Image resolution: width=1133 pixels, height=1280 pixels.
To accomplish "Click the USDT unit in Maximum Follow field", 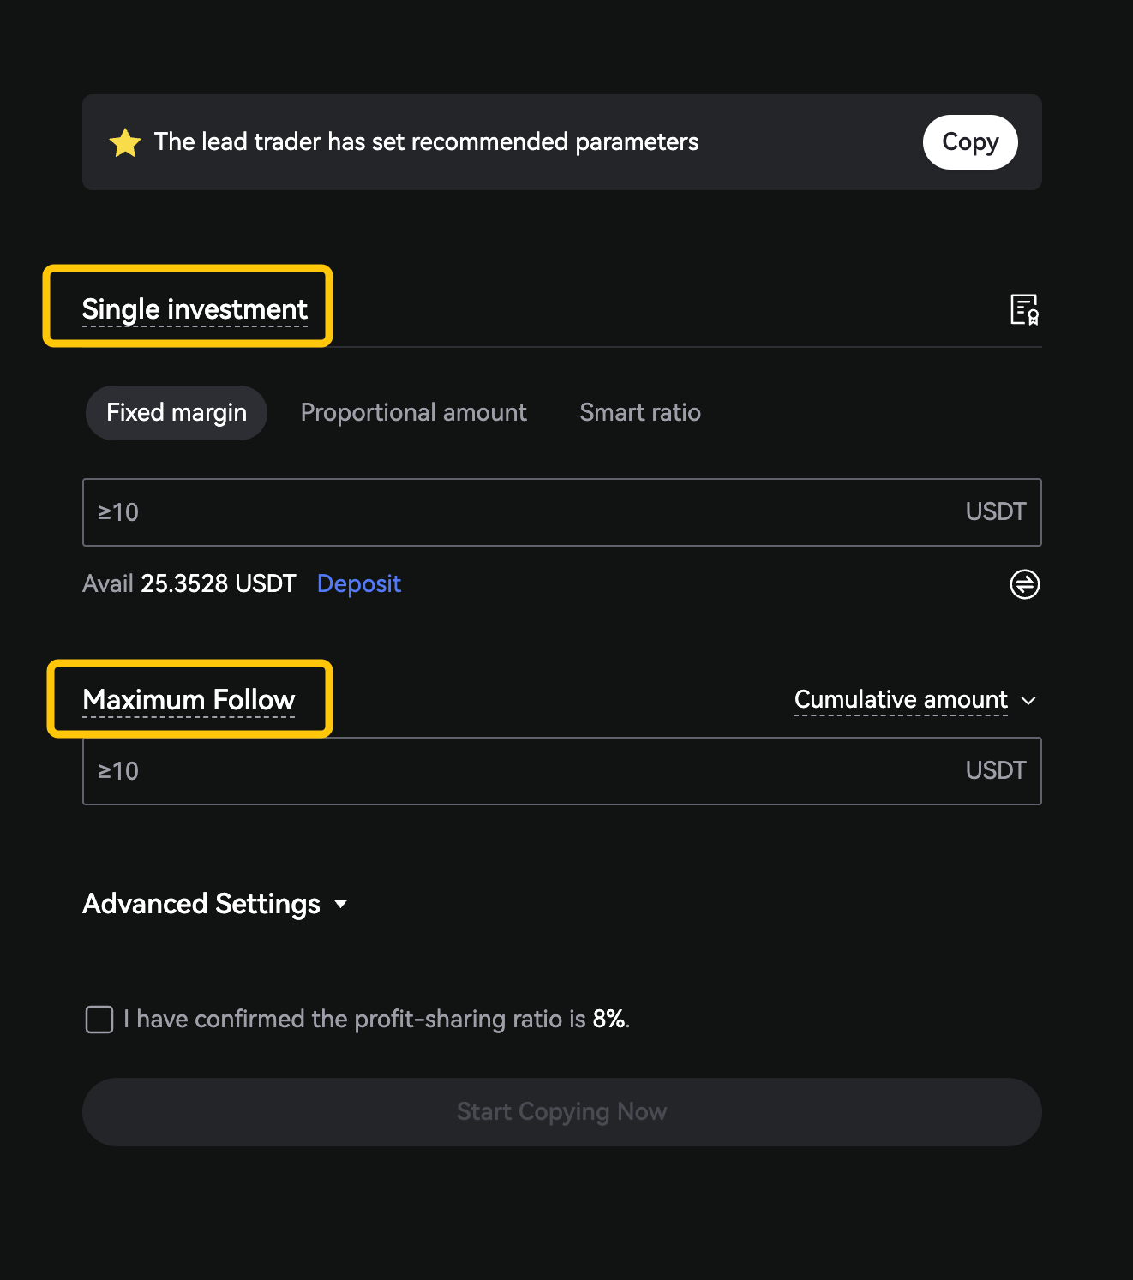I will click(x=995, y=771).
